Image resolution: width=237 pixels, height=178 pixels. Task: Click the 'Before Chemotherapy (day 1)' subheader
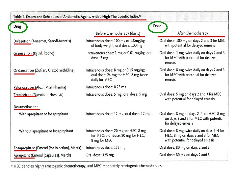(118, 33)
